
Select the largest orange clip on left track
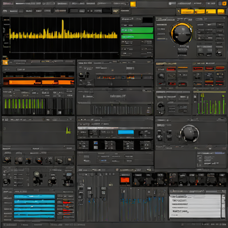tap(22, 82)
